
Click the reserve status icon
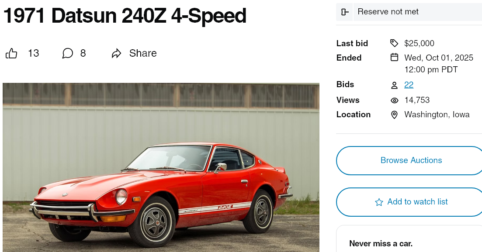point(344,12)
